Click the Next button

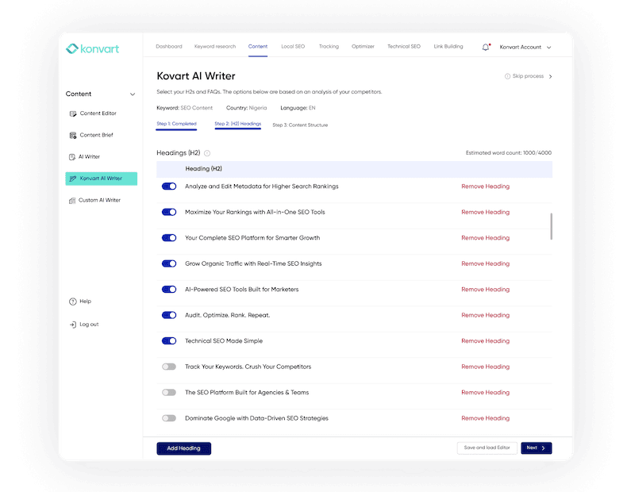[537, 448]
